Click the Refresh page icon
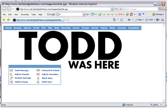This screenshot has width=167, height=108. pyautogui.click(x=116, y=9)
